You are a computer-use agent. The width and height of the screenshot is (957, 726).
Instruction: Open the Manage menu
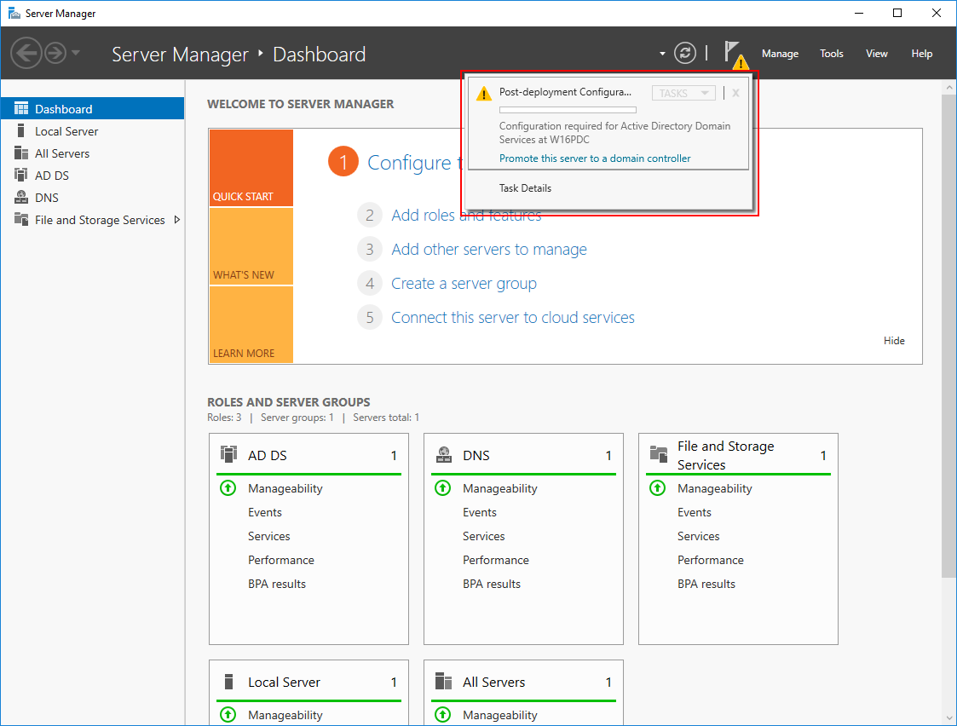tap(780, 54)
